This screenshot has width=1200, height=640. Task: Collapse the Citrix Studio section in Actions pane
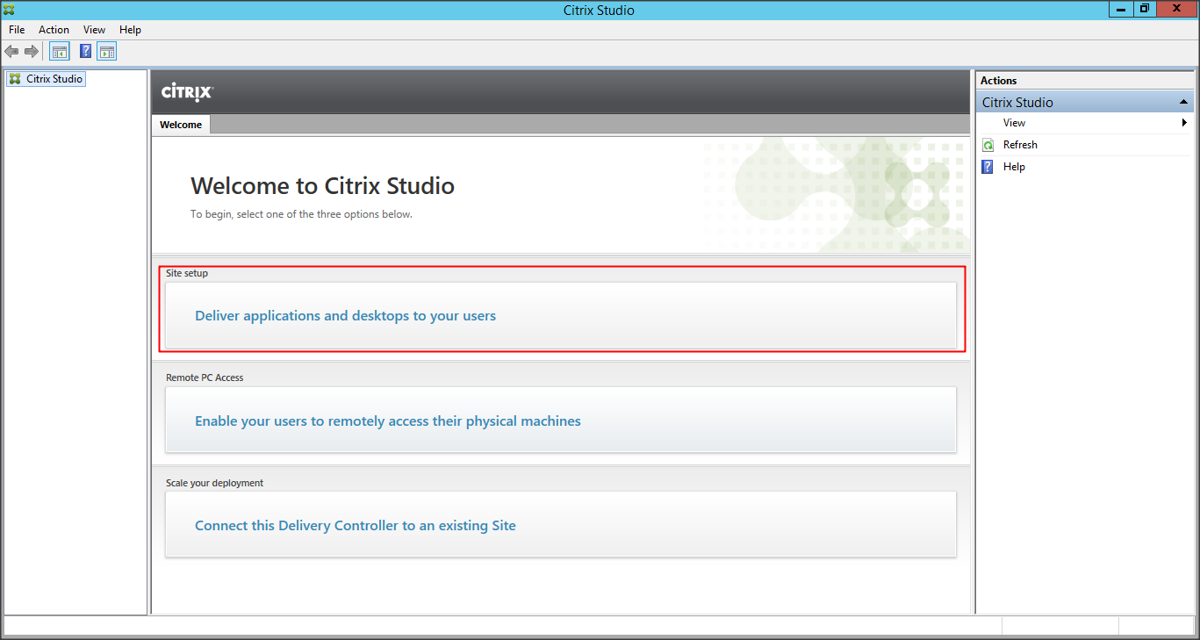click(1183, 103)
